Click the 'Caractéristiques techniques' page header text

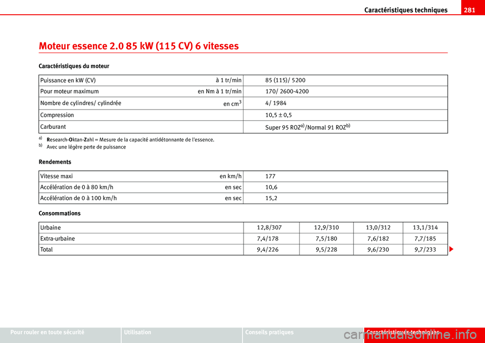(406, 10)
